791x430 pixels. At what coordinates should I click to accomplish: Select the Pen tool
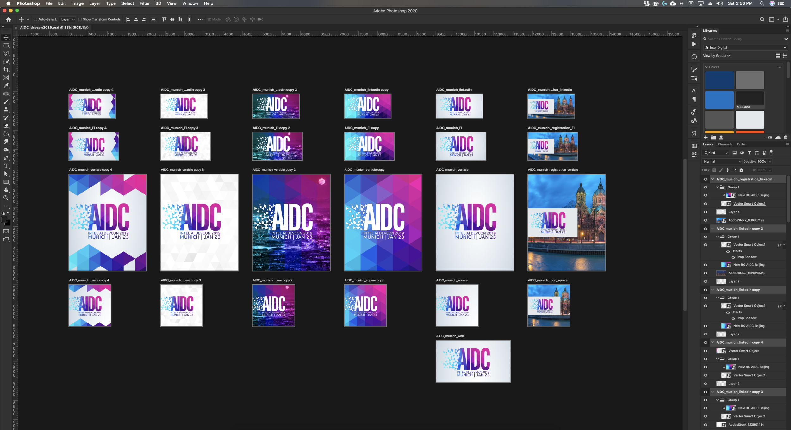[x=6, y=158]
